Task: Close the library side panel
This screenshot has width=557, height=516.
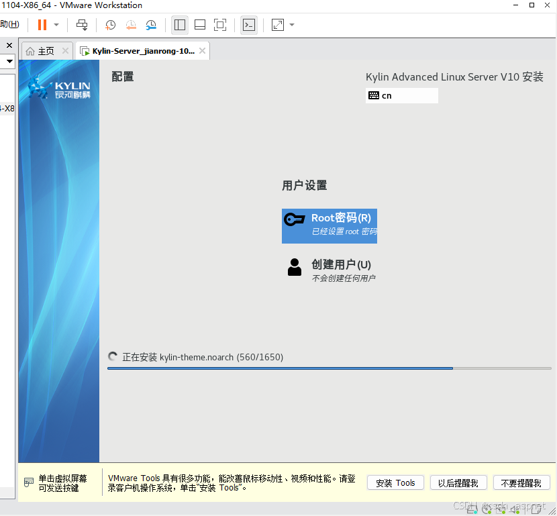Action: pos(9,45)
